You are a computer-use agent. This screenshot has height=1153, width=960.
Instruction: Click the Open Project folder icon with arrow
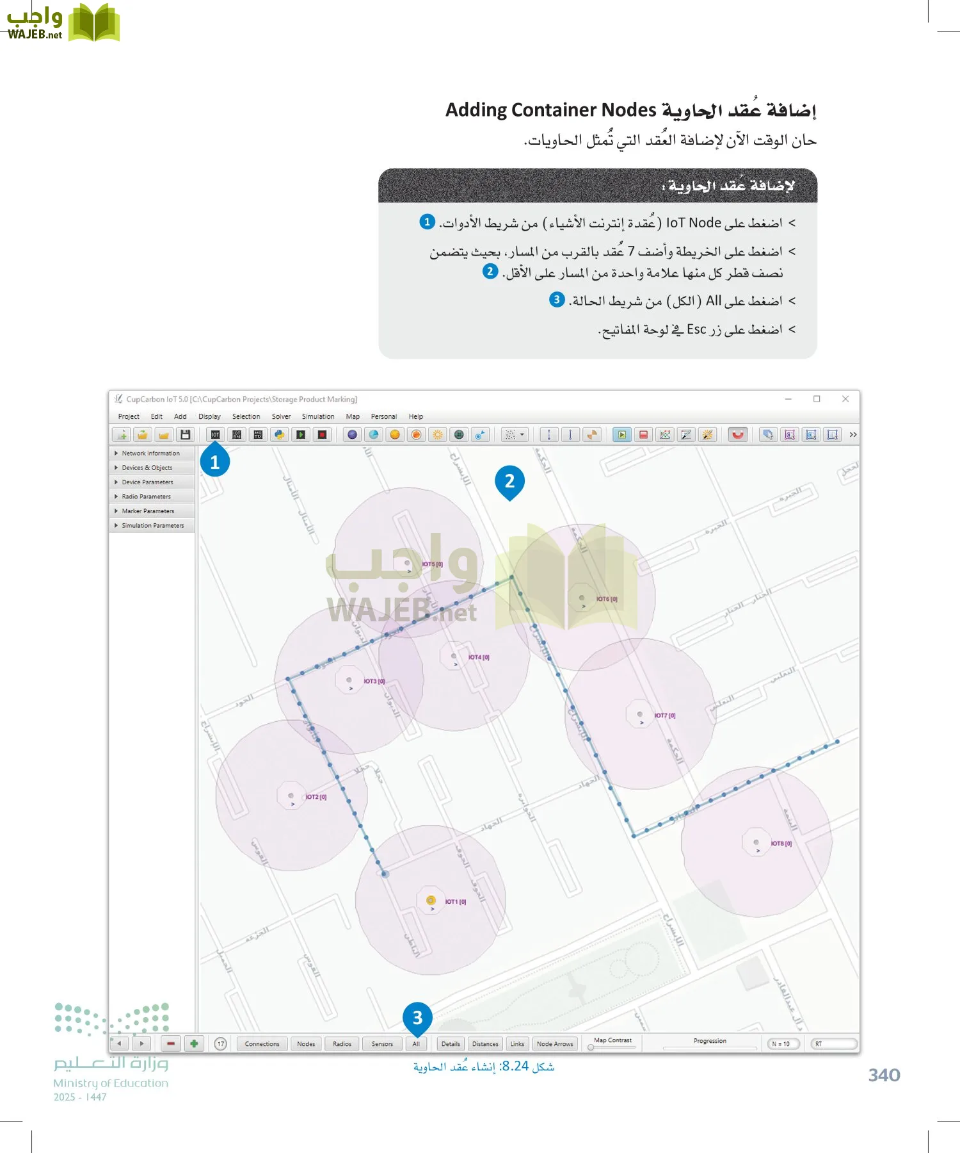143,435
